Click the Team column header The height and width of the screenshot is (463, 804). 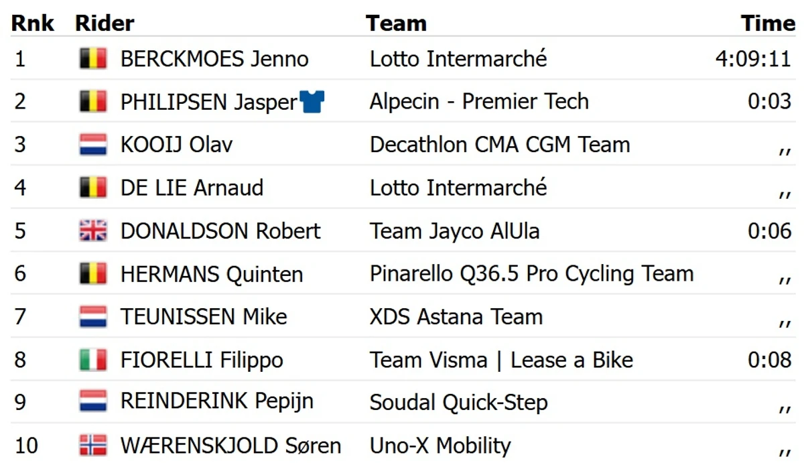click(396, 23)
